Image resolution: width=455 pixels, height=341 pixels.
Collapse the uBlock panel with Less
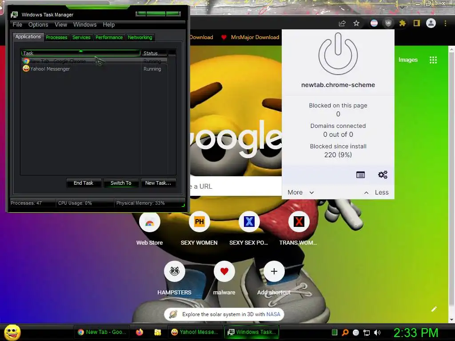376,192
